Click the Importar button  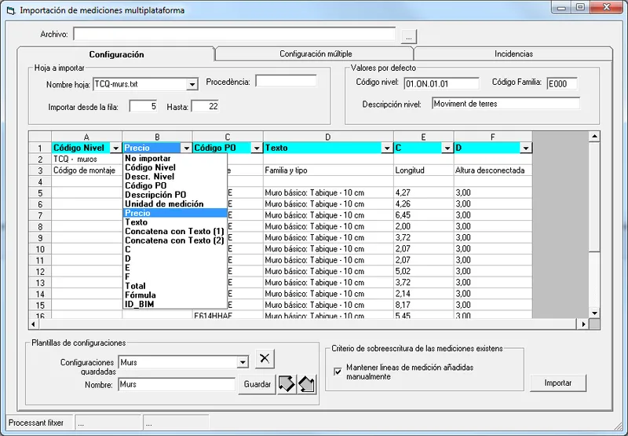point(558,383)
